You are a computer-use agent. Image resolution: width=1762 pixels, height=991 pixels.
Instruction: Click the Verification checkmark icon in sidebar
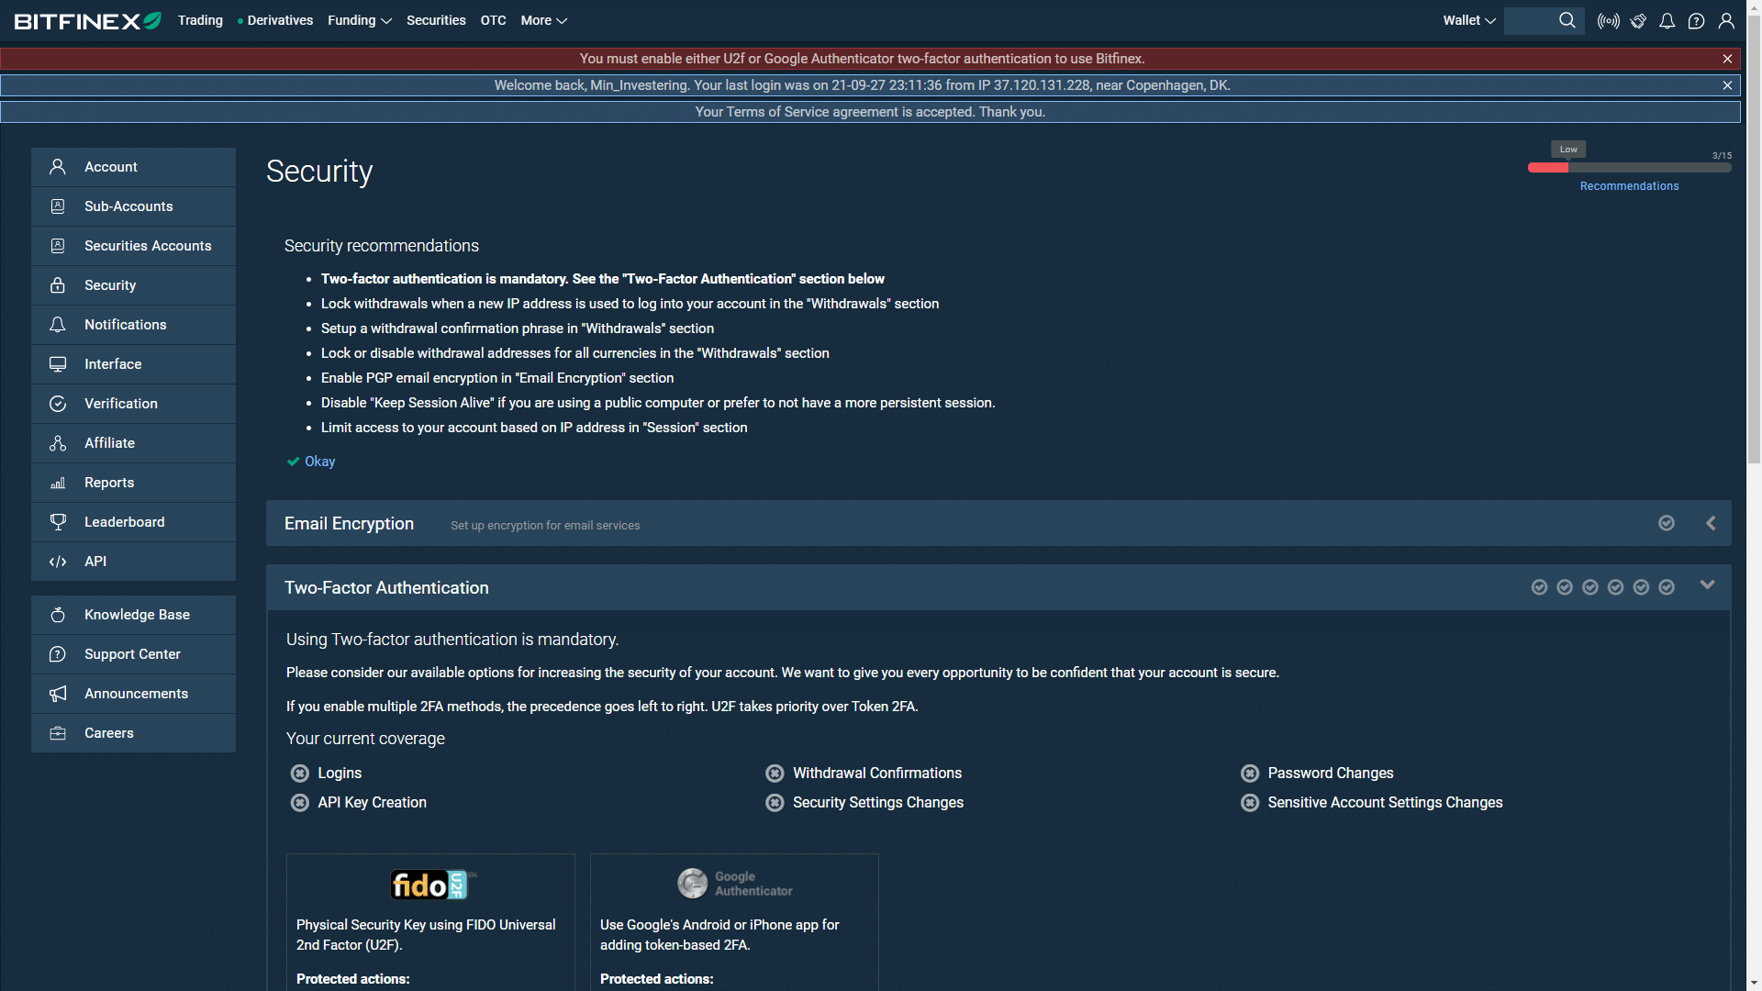pos(58,404)
